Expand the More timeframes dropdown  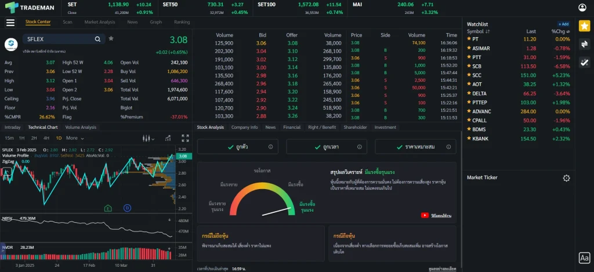[74, 138]
